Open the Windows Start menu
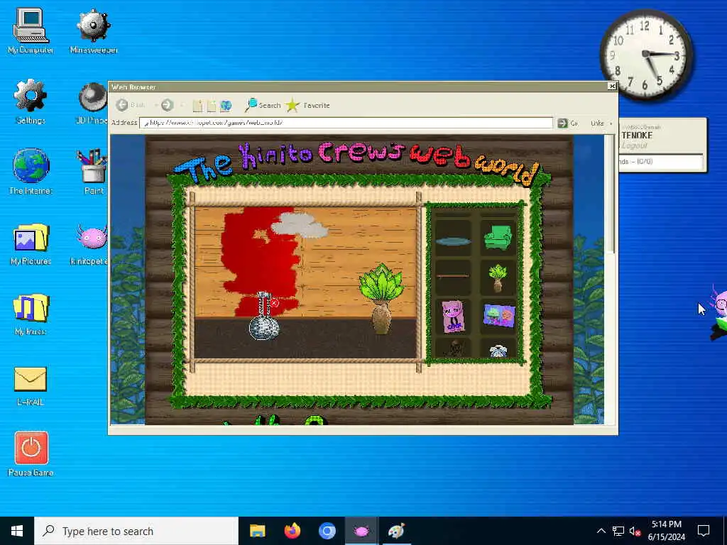Viewport: 727px width, 545px height. [17, 531]
